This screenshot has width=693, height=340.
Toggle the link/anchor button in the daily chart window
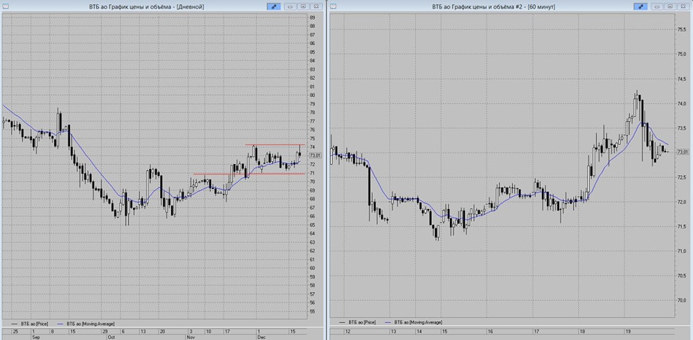pos(274,6)
